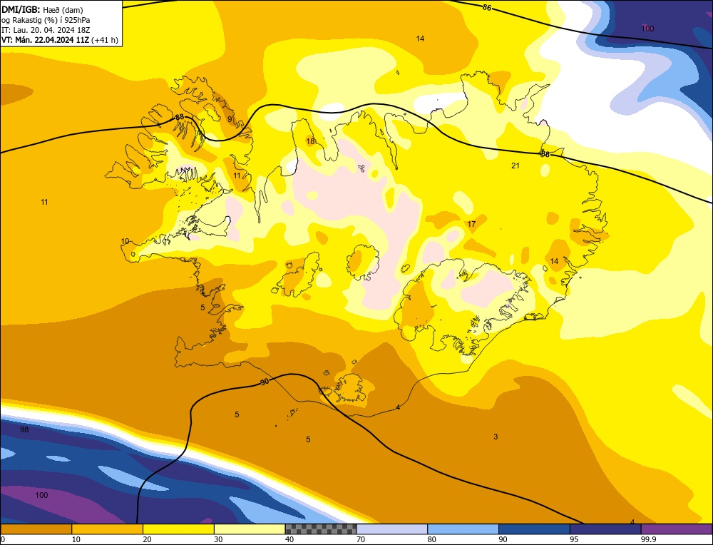Click the 'DMI/IGB: Hæð (dam)' title line
Viewport: 713px width, 545px height.
42,9
